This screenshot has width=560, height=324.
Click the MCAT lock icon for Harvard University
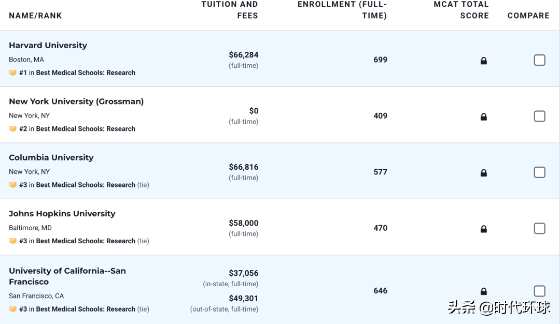484,61
